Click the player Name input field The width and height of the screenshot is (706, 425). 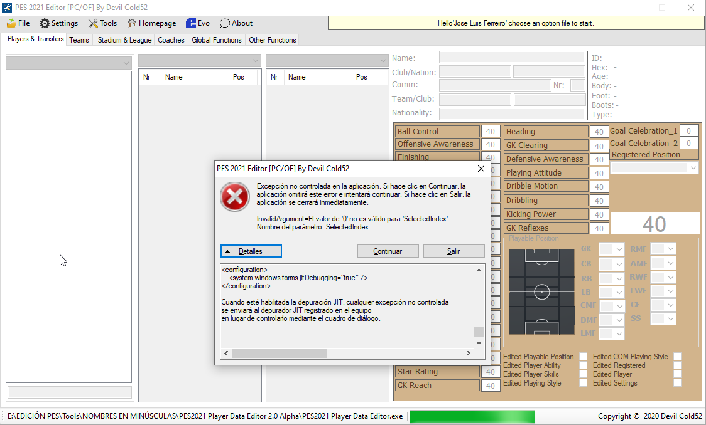[x=512, y=58]
